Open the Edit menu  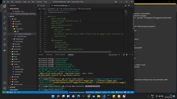point(12,2)
